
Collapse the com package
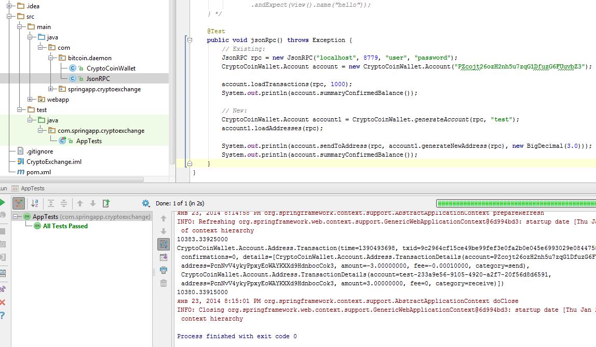point(40,47)
